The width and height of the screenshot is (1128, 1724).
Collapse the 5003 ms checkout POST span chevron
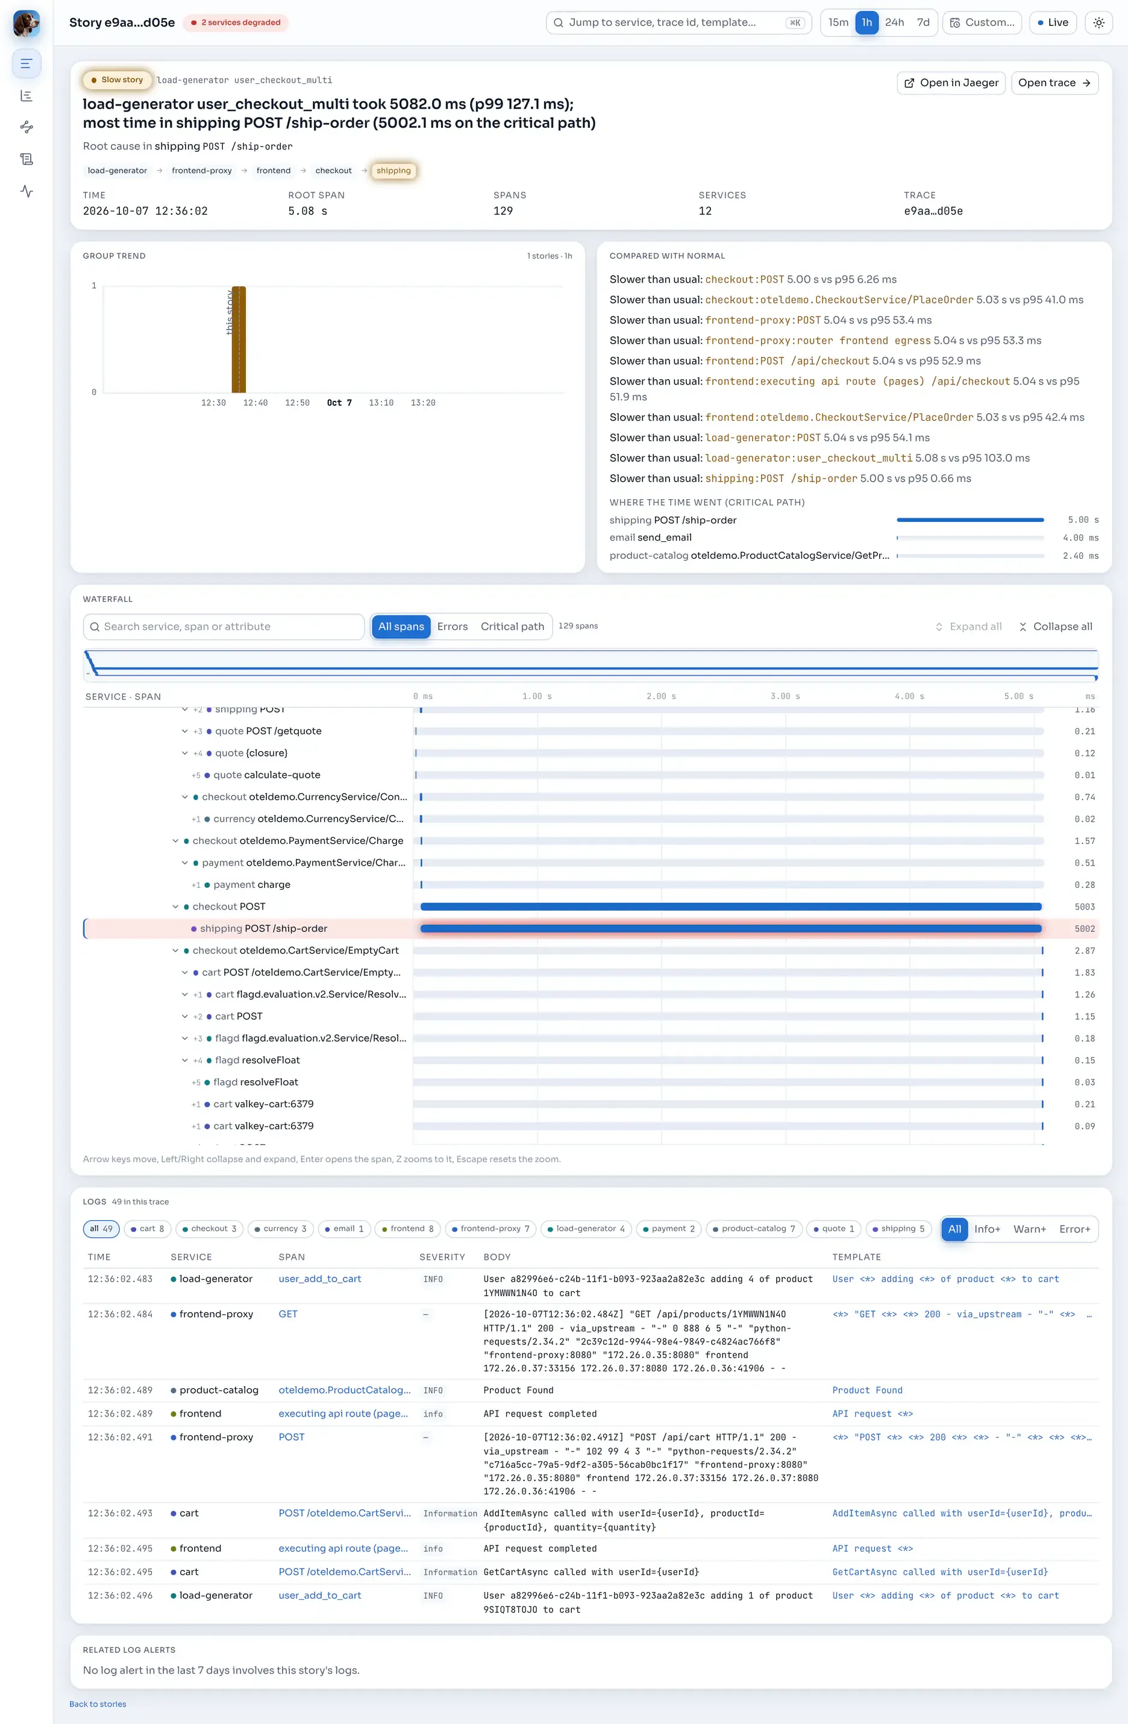pos(175,907)
